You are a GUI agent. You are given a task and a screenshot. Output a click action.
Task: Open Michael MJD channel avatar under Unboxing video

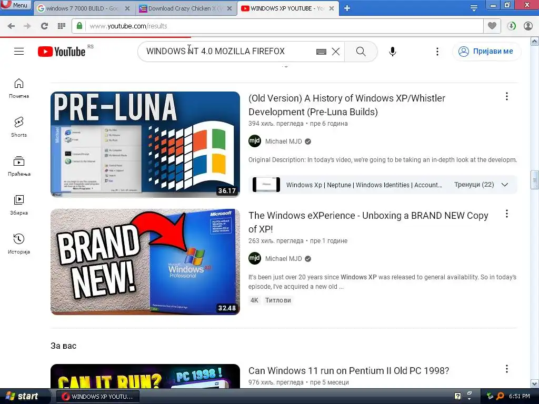tap(255, 258)
